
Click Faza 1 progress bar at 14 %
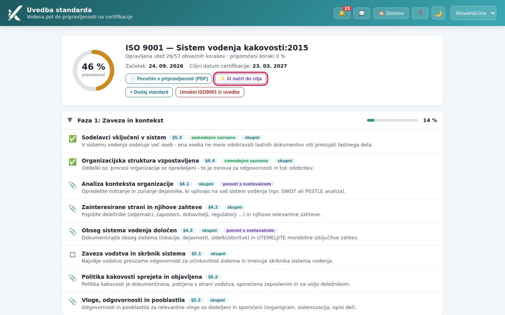point(393,120)
